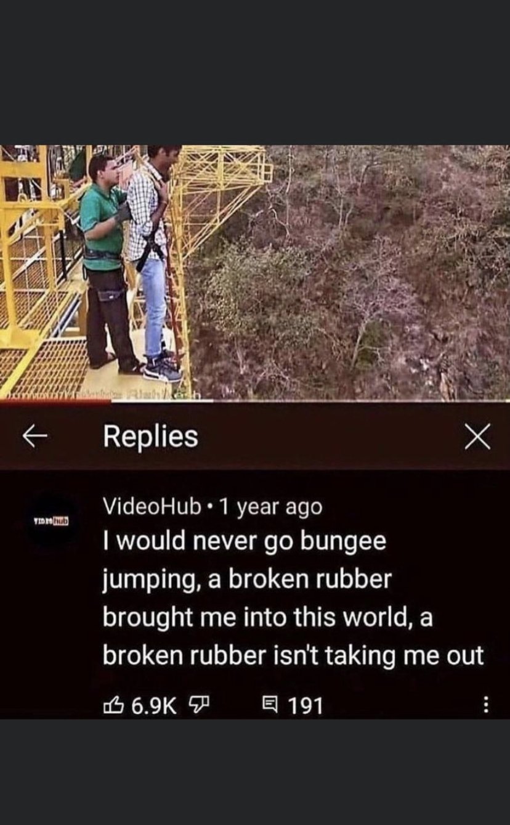The image size is (510, 825).
Task: Select the bungee jumping comment text
Action: 293,598
